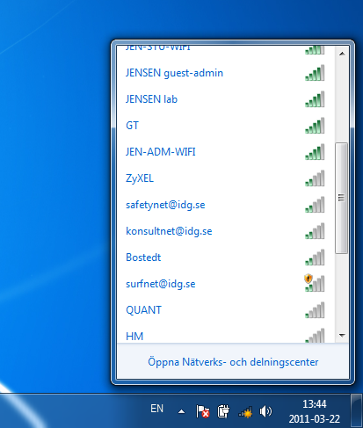Select the JENSEN lab network
The image size is (363, 428).
[x=225, y=99]
